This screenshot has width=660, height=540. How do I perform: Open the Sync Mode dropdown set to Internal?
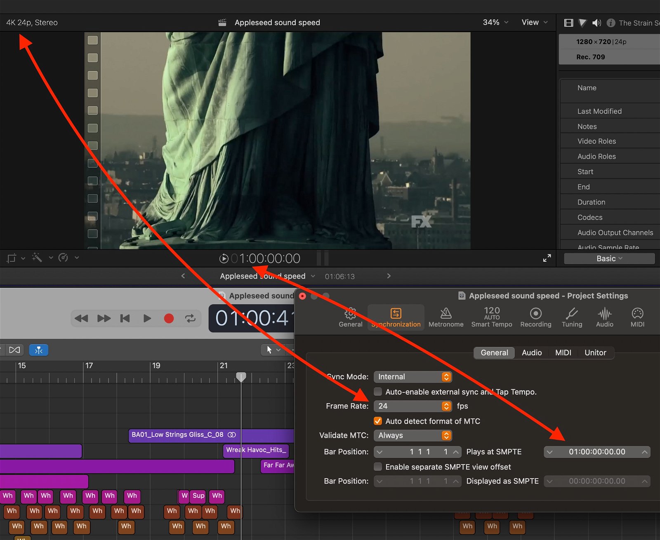413,377
